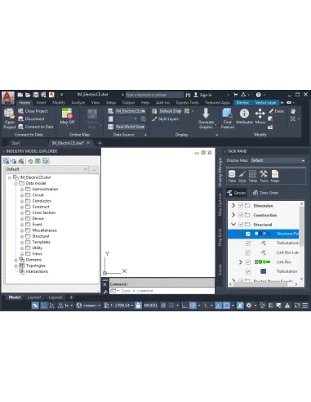Screen dimensions: 311x402
Task: Click the Pan hand icon in ribbon
Action: pyautogui.click(x=293, y=111)
